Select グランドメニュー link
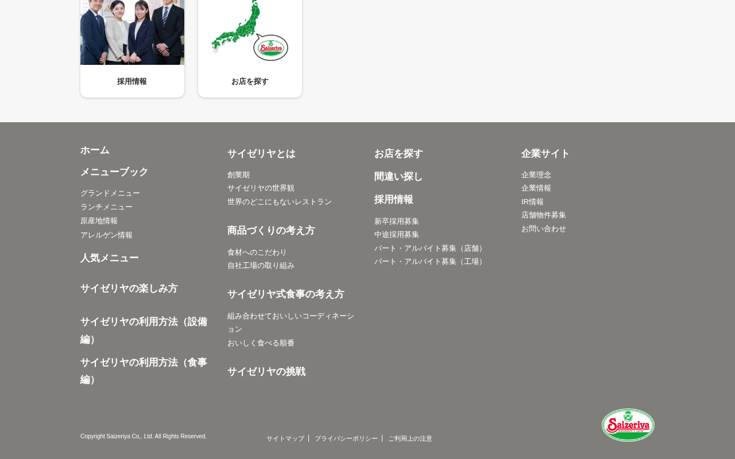This screenshot has width=735, height=459. point(110,193)
